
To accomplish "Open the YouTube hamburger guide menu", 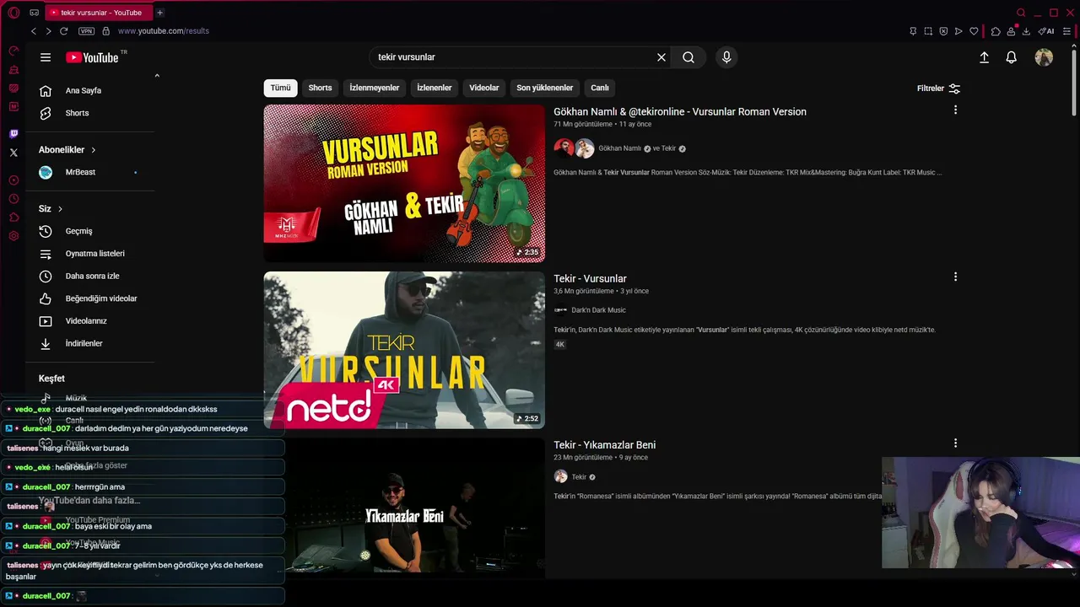I will tap(46, 57).
